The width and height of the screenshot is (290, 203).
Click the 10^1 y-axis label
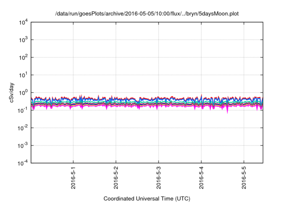(x=24, y=75)
